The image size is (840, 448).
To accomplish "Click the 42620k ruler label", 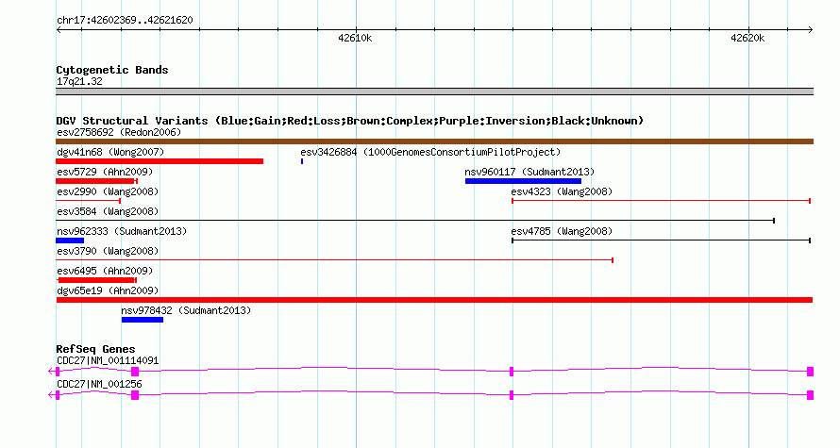I will tap(748, 38).
